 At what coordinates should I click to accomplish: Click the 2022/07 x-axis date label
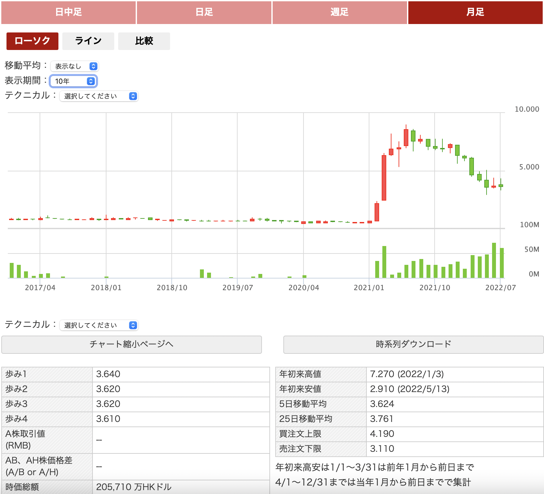[x=501, y=288]
